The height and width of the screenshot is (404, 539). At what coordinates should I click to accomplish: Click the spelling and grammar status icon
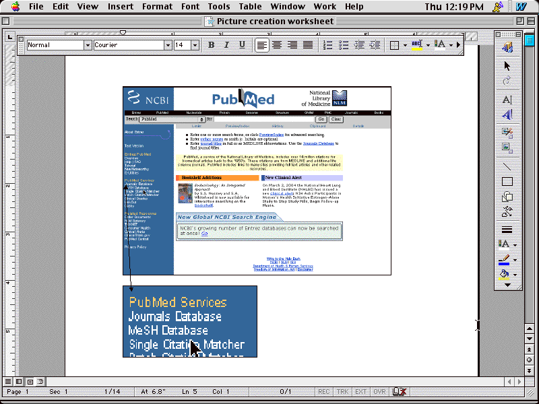400,392
